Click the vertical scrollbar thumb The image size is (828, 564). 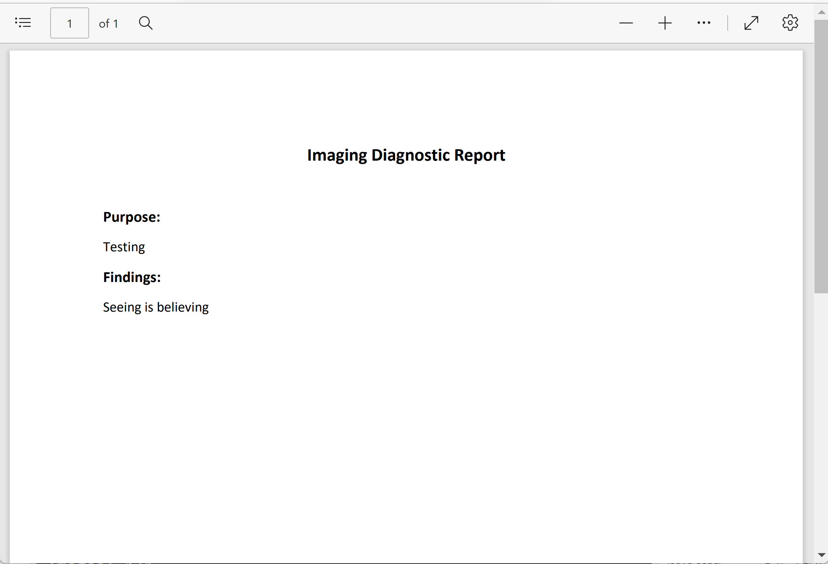(x=821, y=156)
